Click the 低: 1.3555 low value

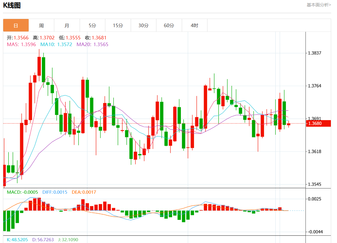pos(70,38)
